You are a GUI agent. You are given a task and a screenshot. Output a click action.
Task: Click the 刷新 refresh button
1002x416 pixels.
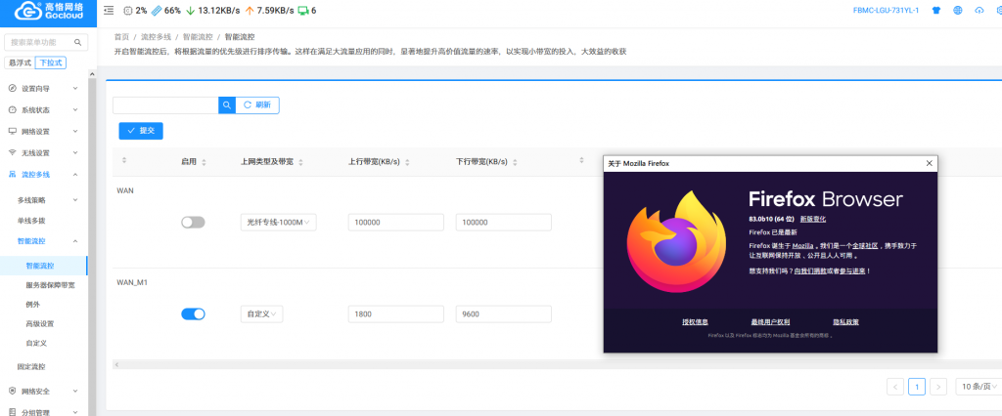point(257,104)
